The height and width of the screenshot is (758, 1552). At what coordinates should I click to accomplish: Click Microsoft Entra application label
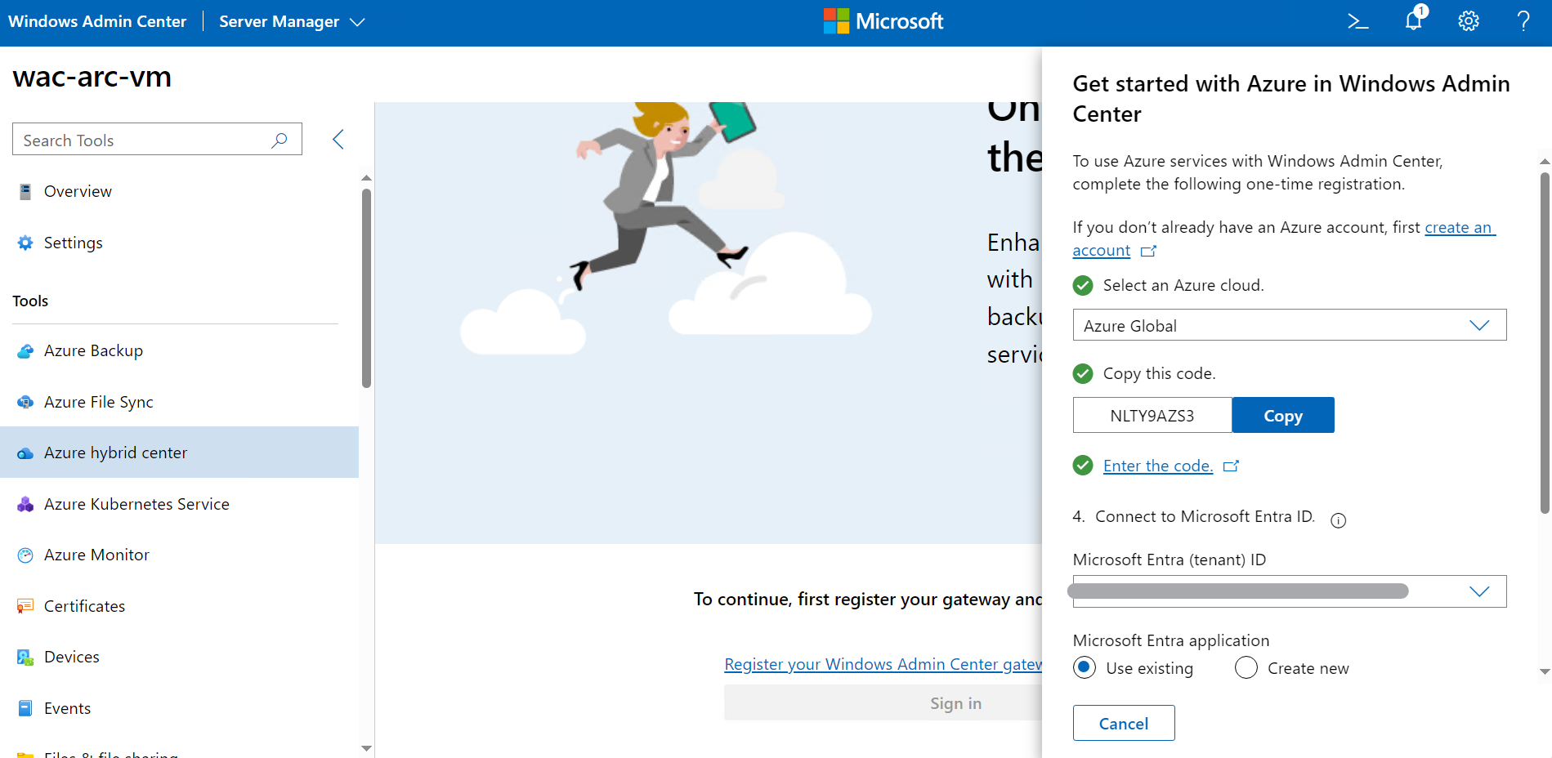pos(1171,640)
